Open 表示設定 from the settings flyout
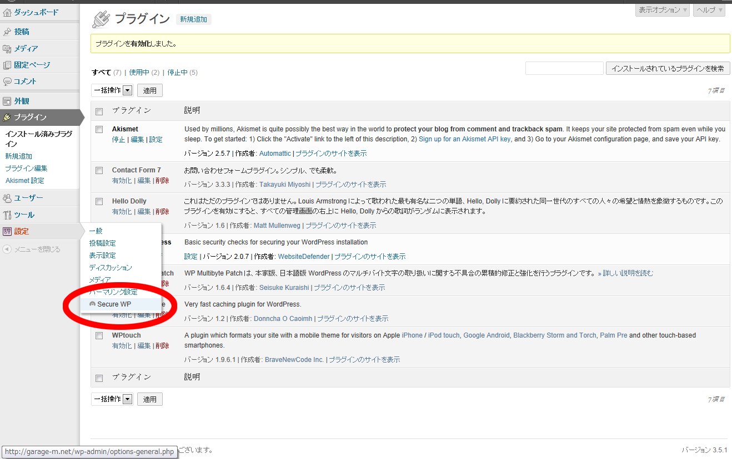Screen dimensions: 732x459 tap(103, 256)
